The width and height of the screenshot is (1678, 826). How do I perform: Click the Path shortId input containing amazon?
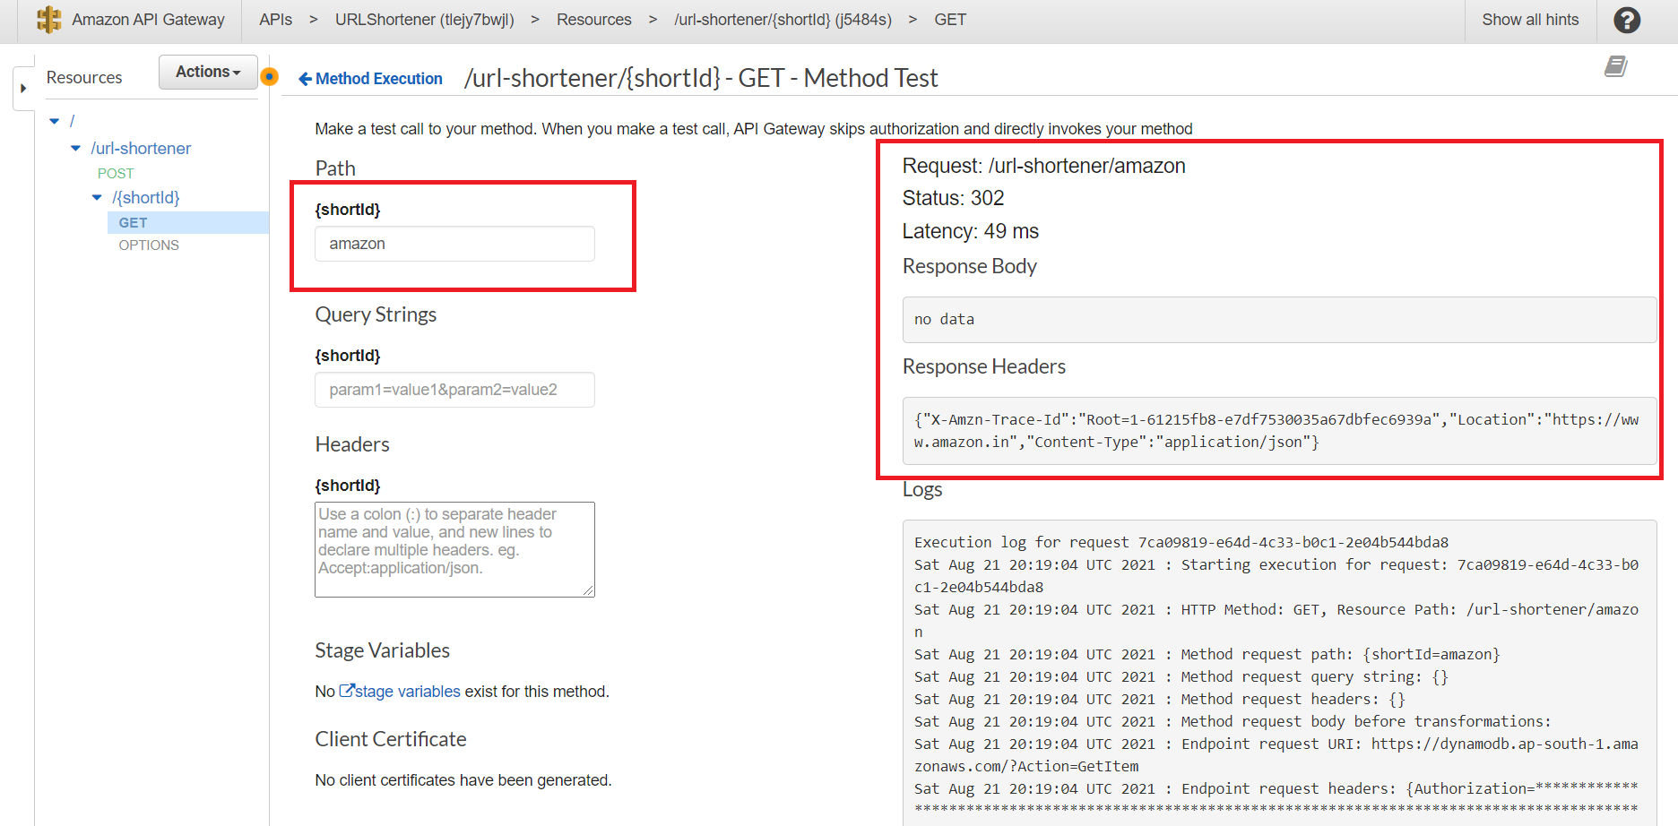tap(454, 244)
